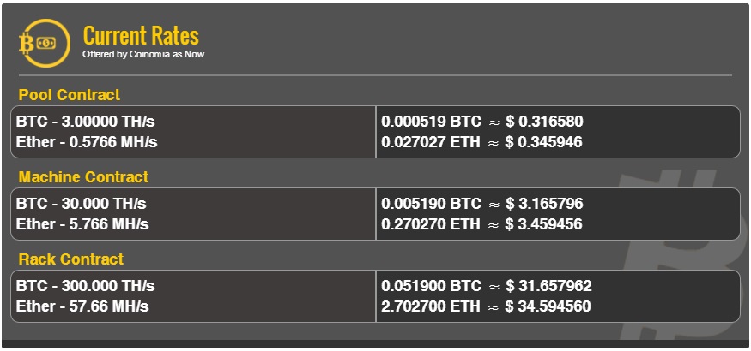Screen dimensions: 751x351
Task: Click Ether - 5.766 MH/s machine rate
Action: click(82, 224)
